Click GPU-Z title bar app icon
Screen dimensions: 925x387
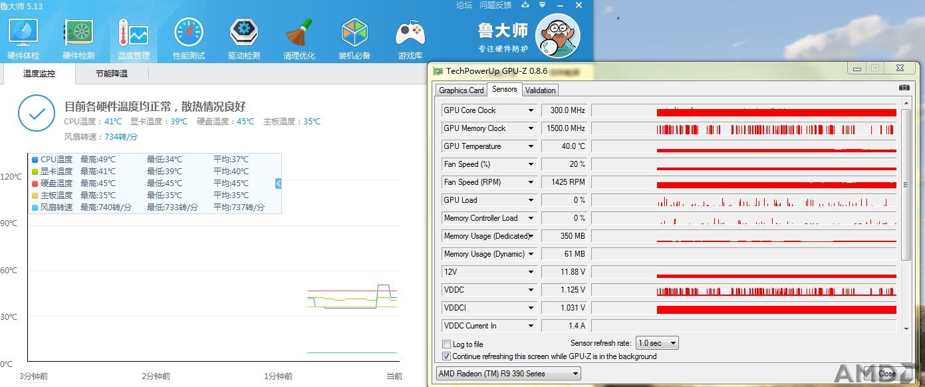click(x=438, y=70)
